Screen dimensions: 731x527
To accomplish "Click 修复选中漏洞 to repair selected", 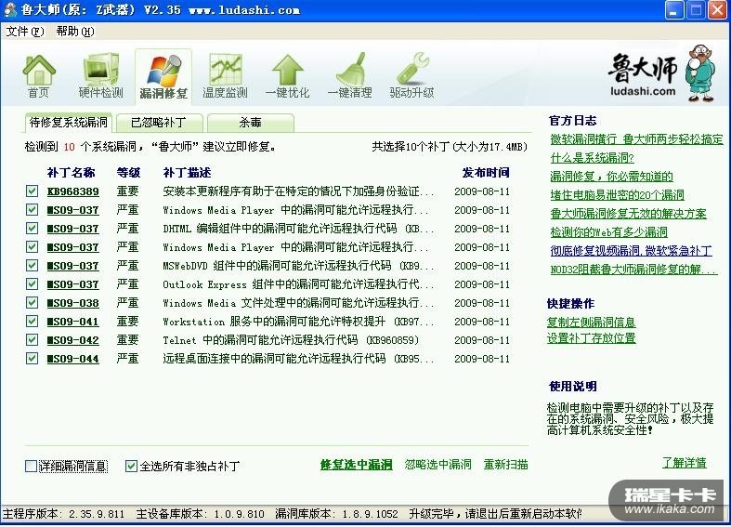I will pyautogui.click(x=356, y=465).
